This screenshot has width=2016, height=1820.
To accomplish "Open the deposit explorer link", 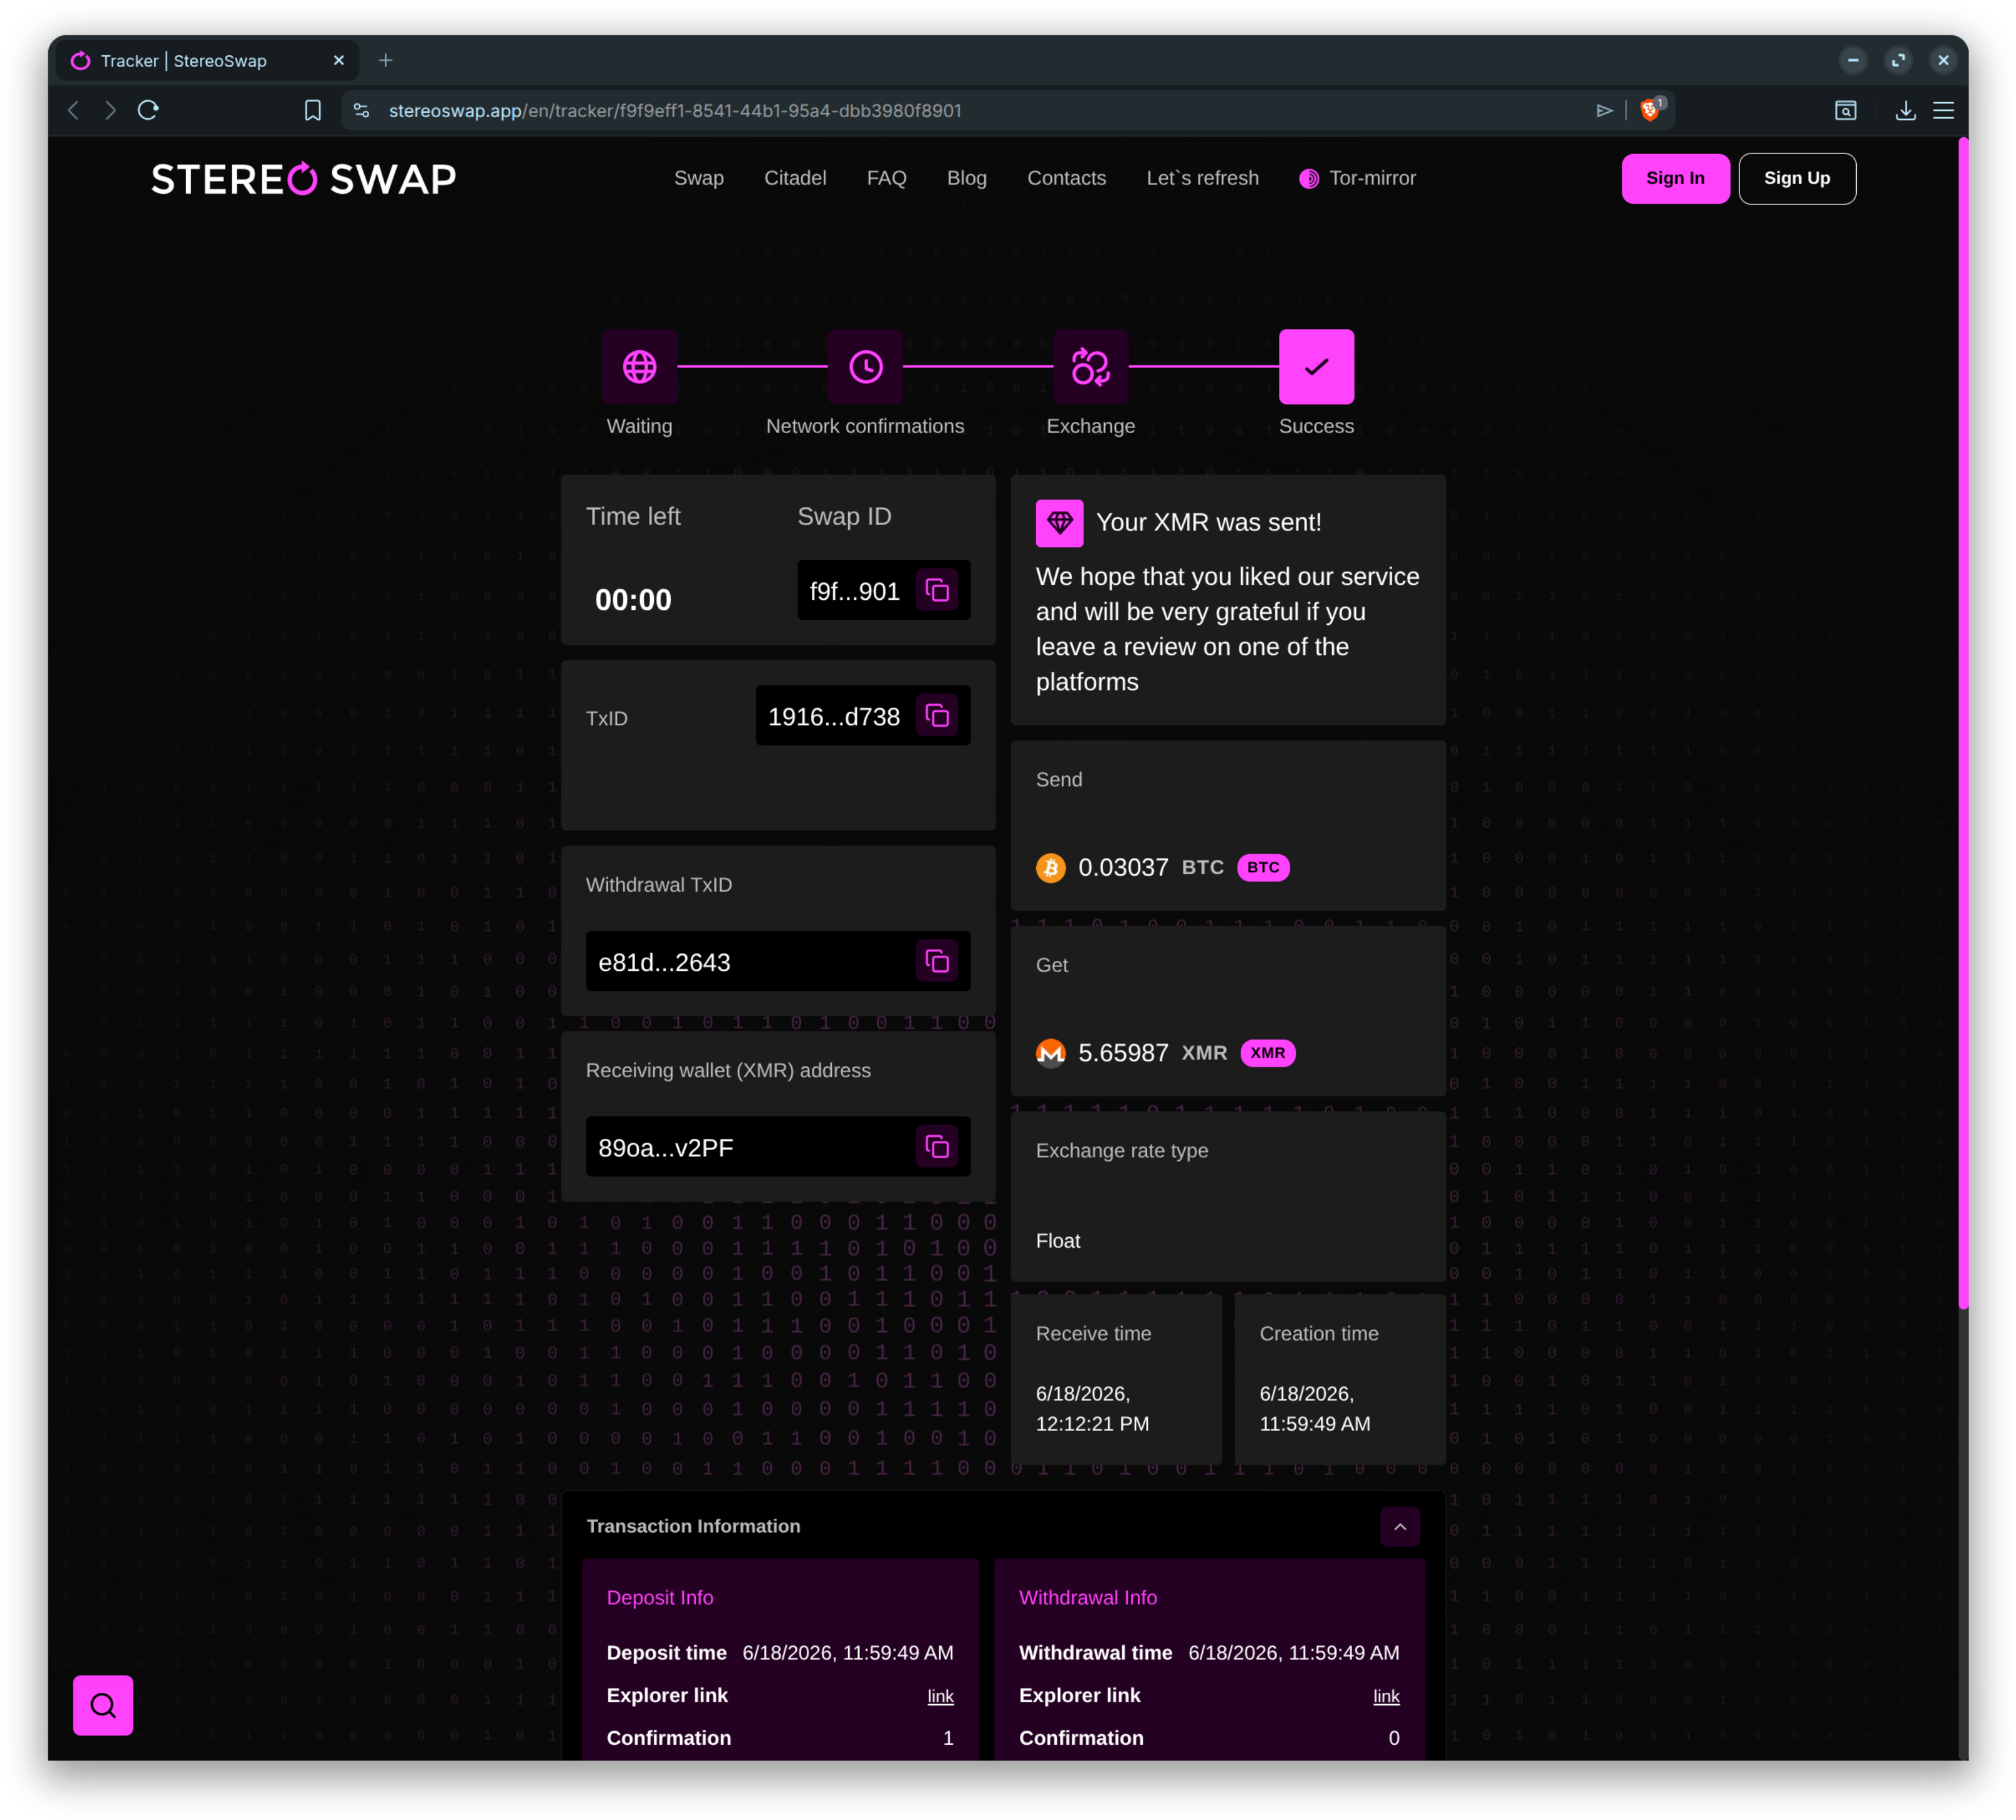I will [x=940, y=1696].
